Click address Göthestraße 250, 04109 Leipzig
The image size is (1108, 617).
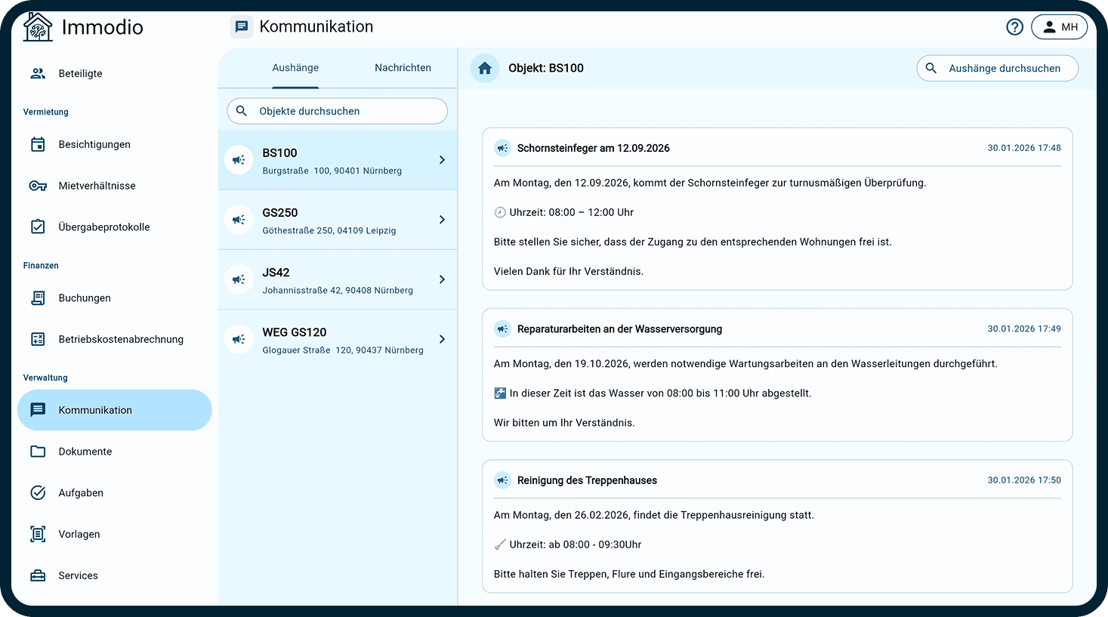pos(329,230)
